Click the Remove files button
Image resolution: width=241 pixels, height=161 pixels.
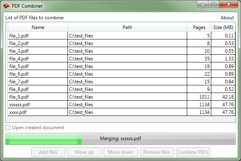coord(157,152)
